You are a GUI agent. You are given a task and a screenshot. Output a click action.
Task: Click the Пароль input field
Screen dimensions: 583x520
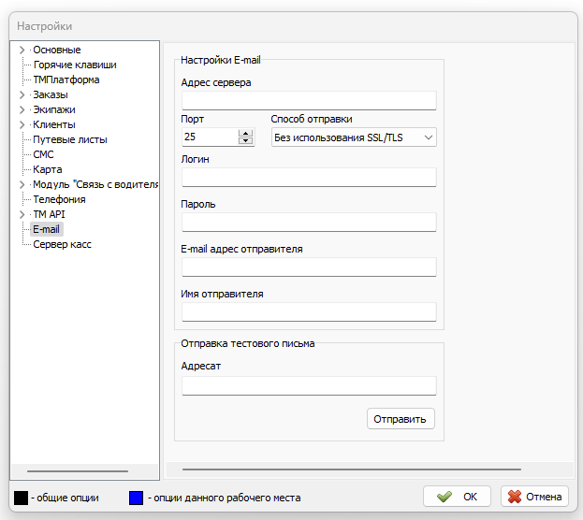309,223
